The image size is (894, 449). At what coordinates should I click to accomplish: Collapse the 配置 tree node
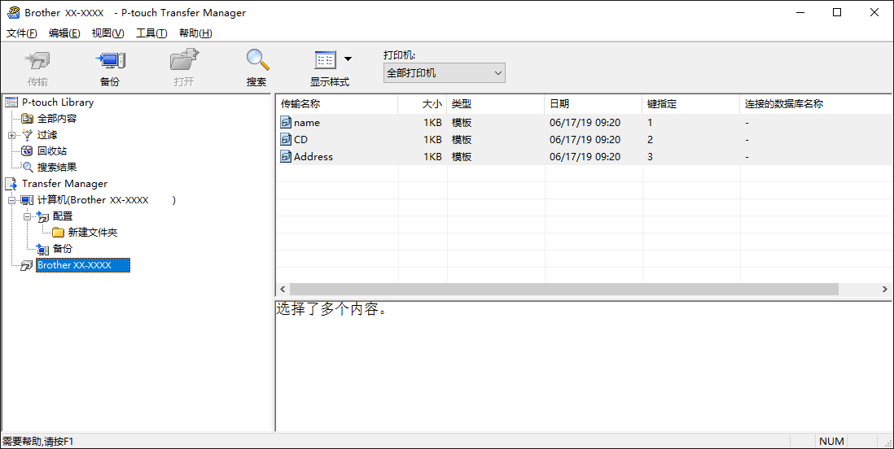point(27,216)
